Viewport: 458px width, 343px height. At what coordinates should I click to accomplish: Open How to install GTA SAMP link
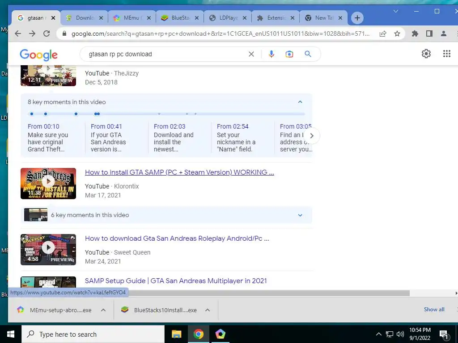point(179,172)
